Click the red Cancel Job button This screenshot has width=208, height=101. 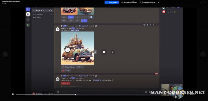(66, 83)
